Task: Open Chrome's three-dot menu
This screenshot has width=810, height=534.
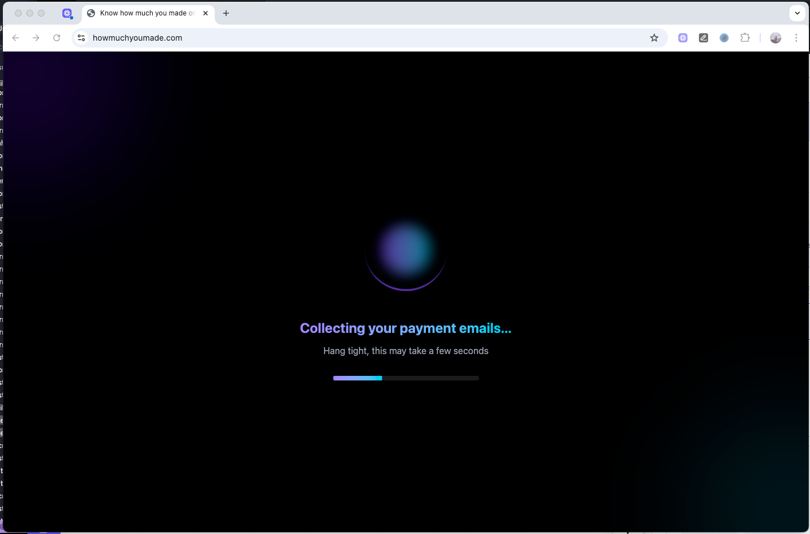Action: coord(796,38)
